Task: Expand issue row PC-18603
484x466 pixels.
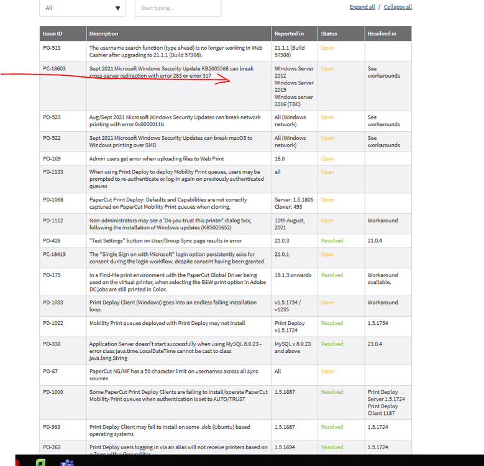Action: (226, 86)
